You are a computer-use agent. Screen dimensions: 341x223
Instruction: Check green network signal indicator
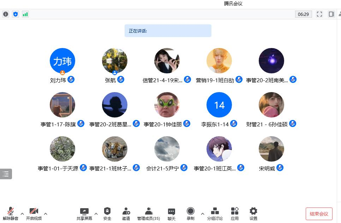click(25, 14)
